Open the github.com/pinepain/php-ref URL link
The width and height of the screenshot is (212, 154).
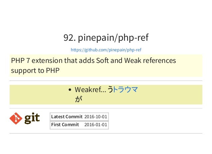point(106,50)
